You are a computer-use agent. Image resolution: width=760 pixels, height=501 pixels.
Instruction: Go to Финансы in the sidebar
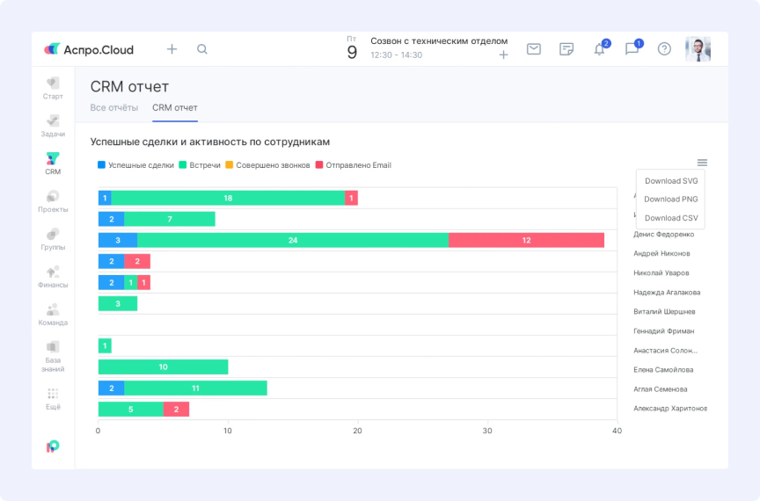pyautogui.click(x=53, y=276)
